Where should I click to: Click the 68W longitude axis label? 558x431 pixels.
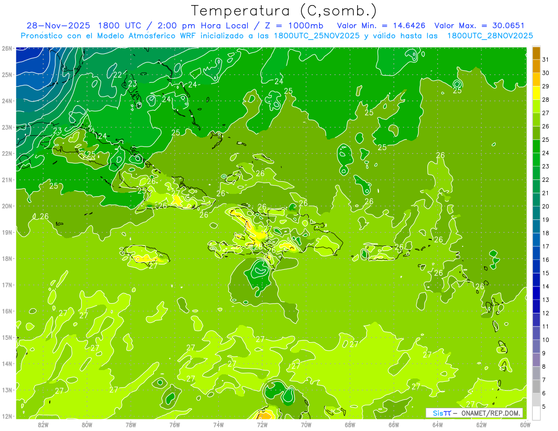[x=350, y=424]
